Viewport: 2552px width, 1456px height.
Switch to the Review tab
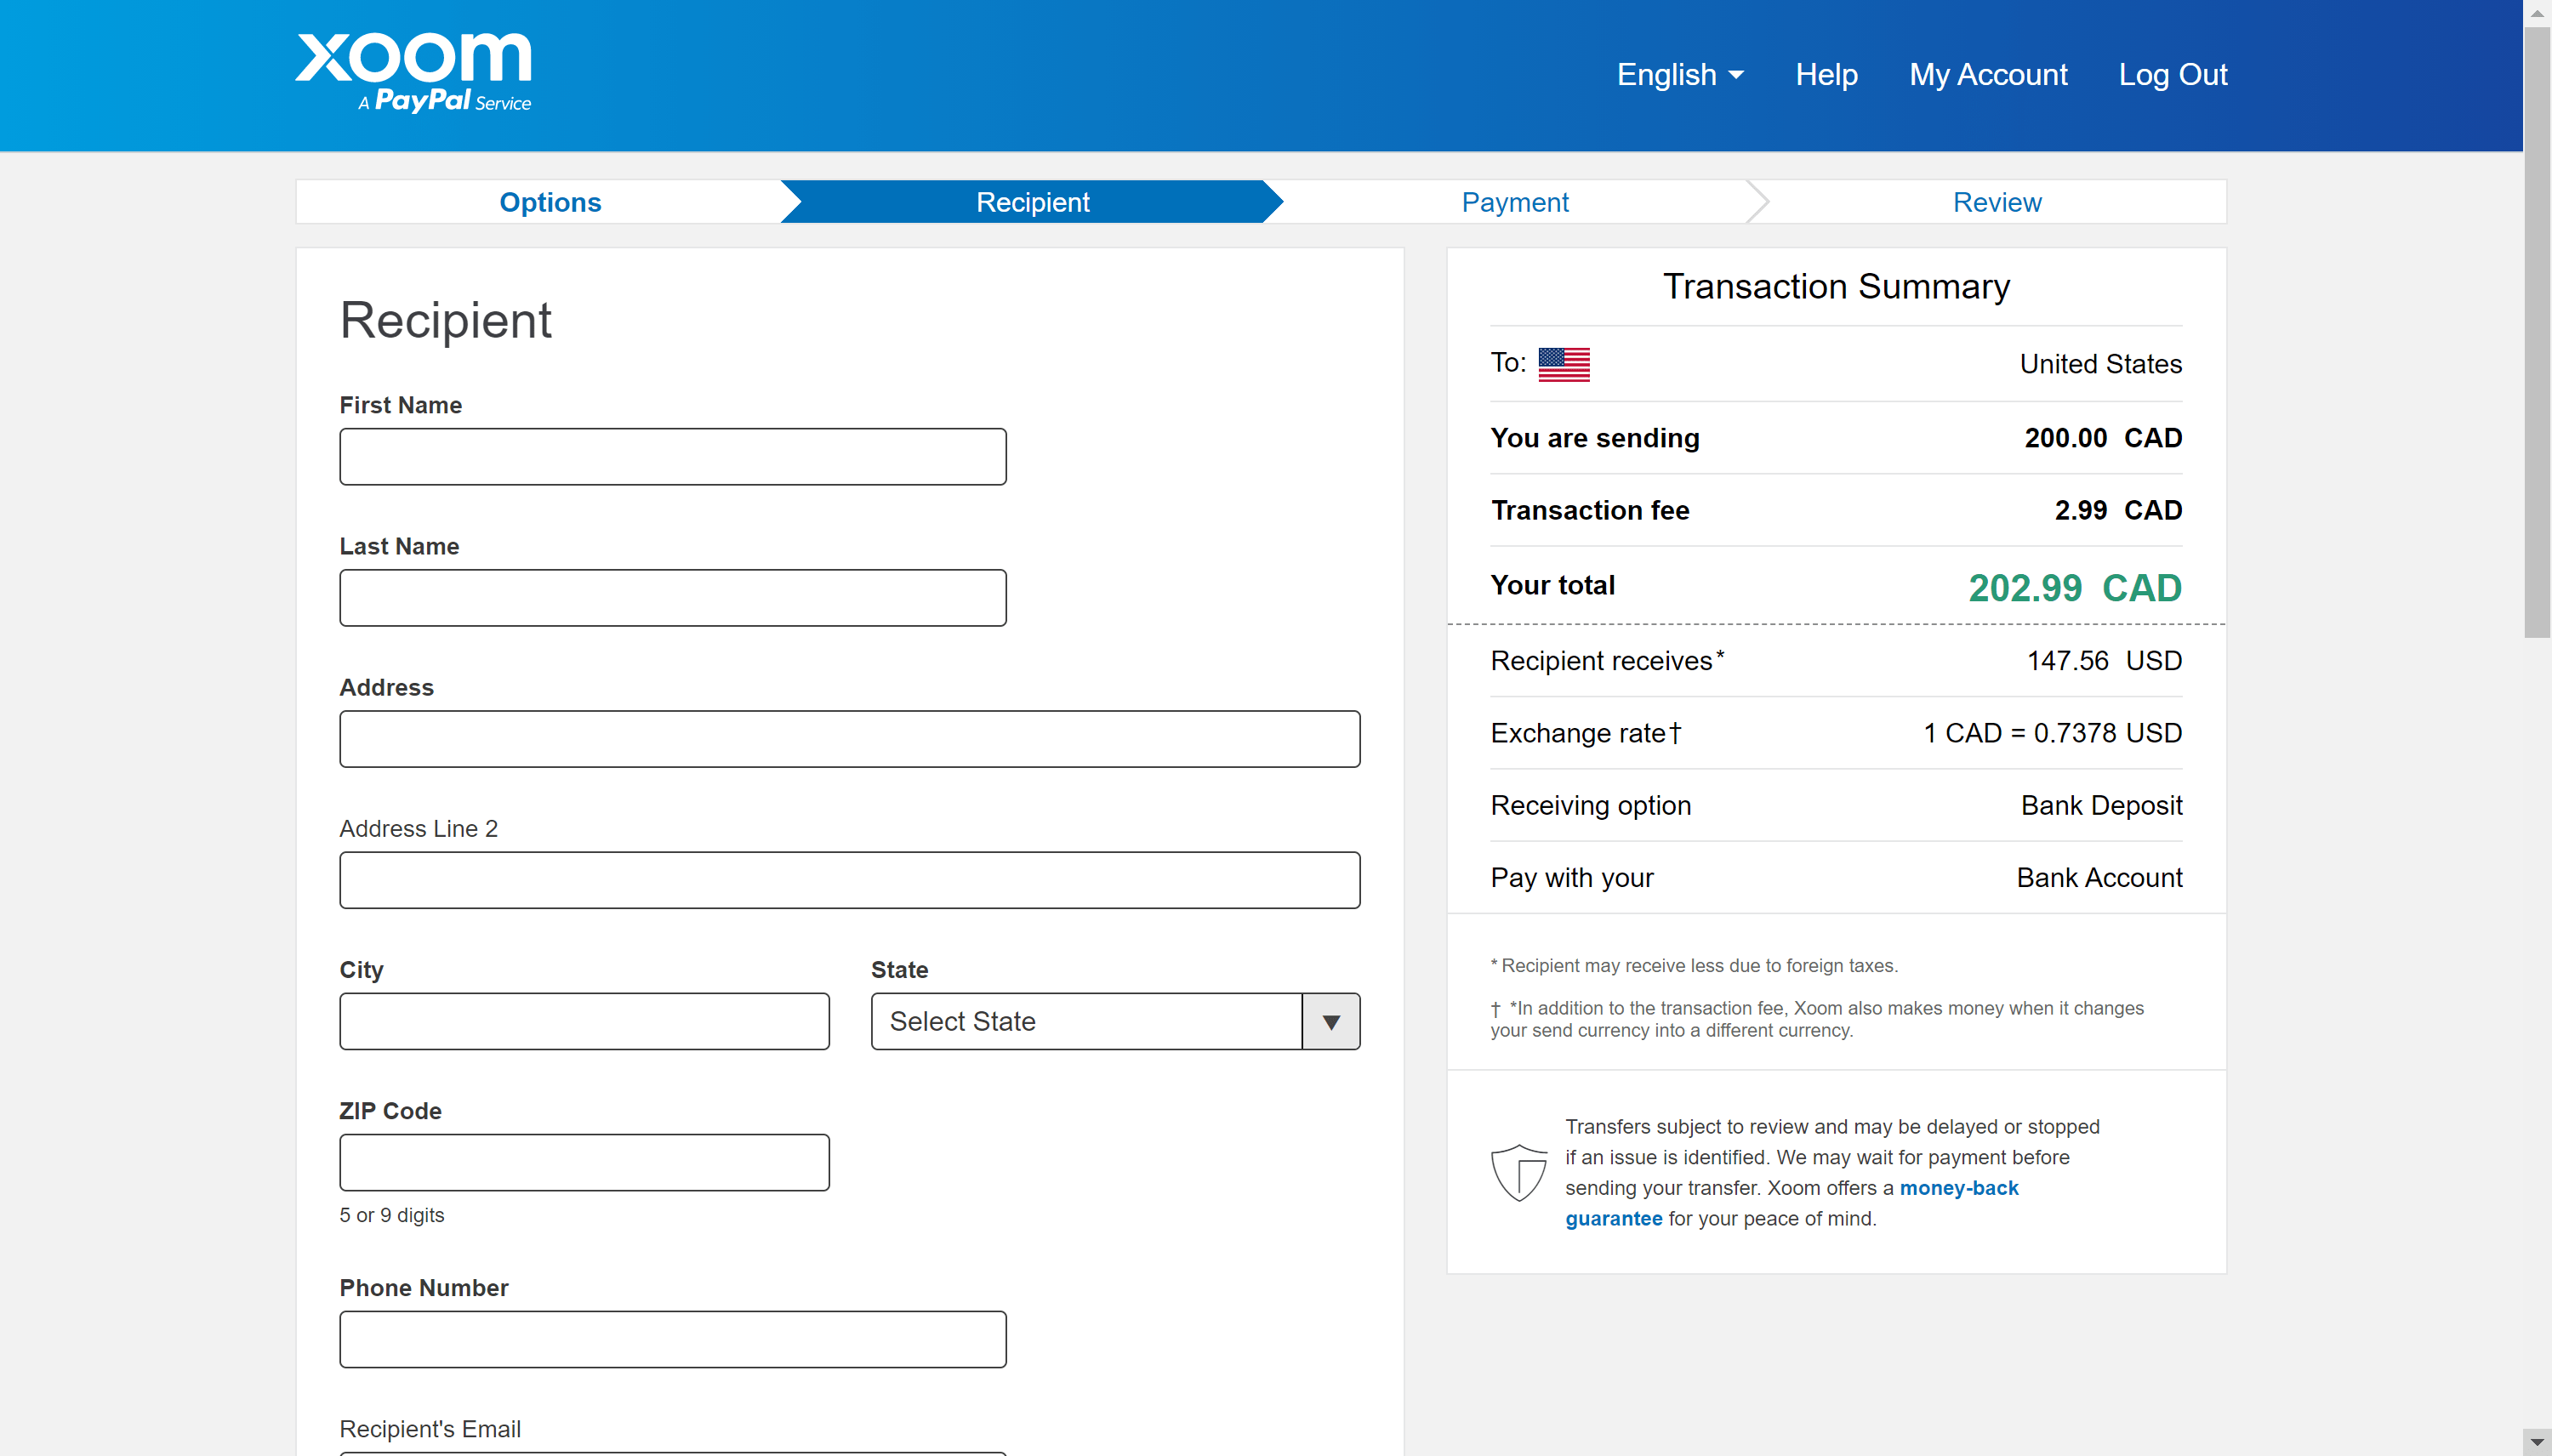tap(1996, 201)
